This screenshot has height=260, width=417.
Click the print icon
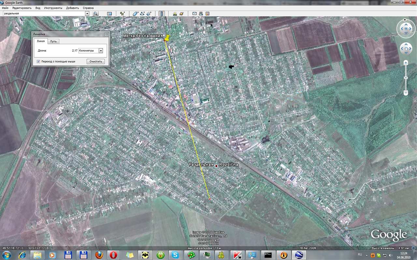[201, 14]
